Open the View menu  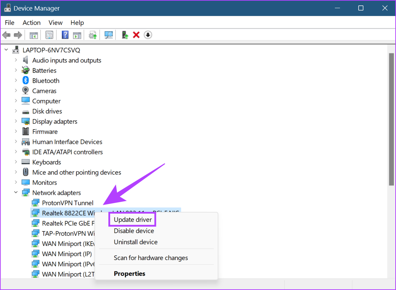(x=56, y=22)
